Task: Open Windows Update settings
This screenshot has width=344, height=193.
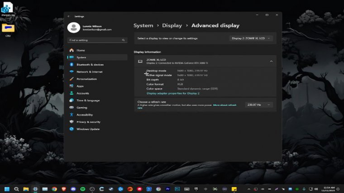Action: [x=88, y=129]
